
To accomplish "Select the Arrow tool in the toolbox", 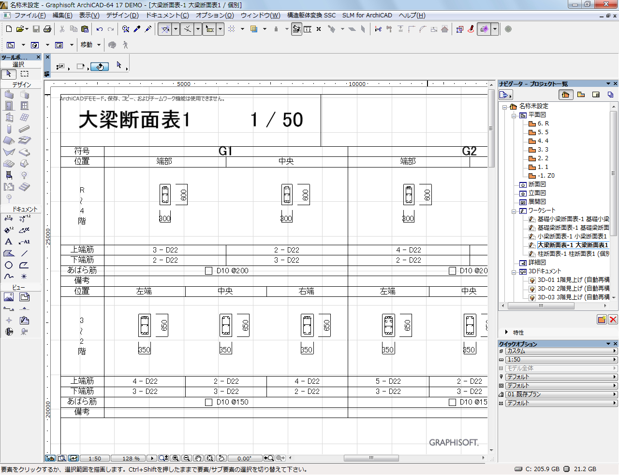I will (9, 74).
